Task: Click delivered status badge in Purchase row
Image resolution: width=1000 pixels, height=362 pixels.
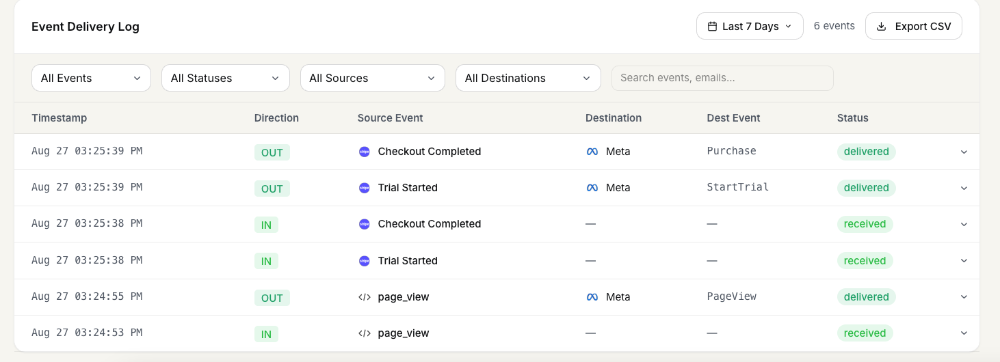Action: pyautogui.click(x=867, y=152)
